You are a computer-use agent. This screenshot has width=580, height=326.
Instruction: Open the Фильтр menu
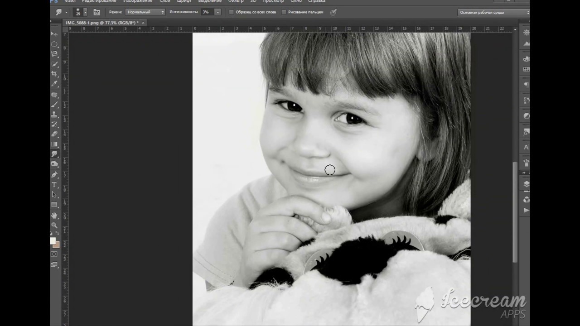[236, 1]
